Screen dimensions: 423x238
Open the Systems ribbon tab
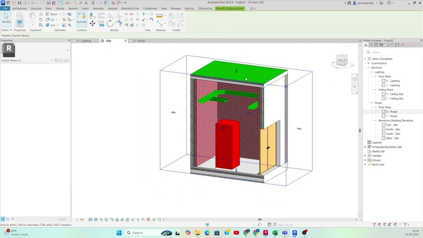point(73,8)
